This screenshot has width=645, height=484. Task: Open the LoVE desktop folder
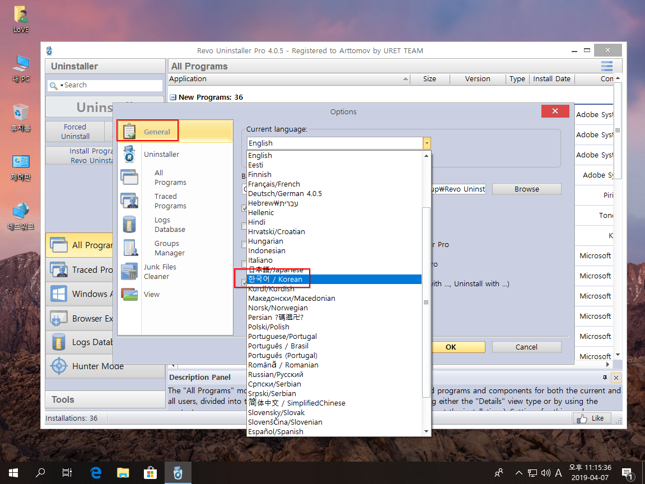[21, 20]
